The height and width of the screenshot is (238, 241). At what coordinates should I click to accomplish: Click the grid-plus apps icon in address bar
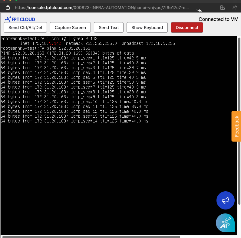tap(223, 8)
